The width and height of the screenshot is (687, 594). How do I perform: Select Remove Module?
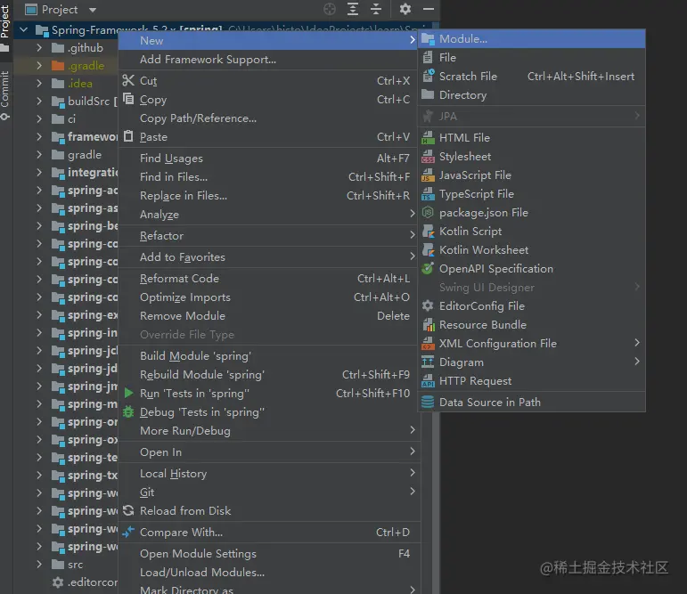pyautogui.click(x=268, y=316)
